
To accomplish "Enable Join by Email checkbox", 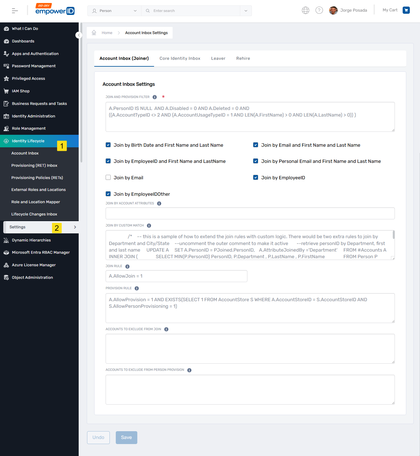I will (108, 177).
